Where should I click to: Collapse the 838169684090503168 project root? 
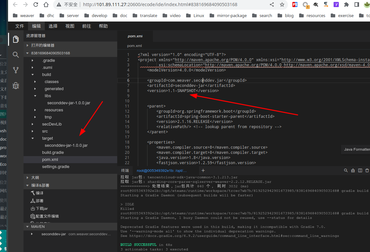coord(70,53)
